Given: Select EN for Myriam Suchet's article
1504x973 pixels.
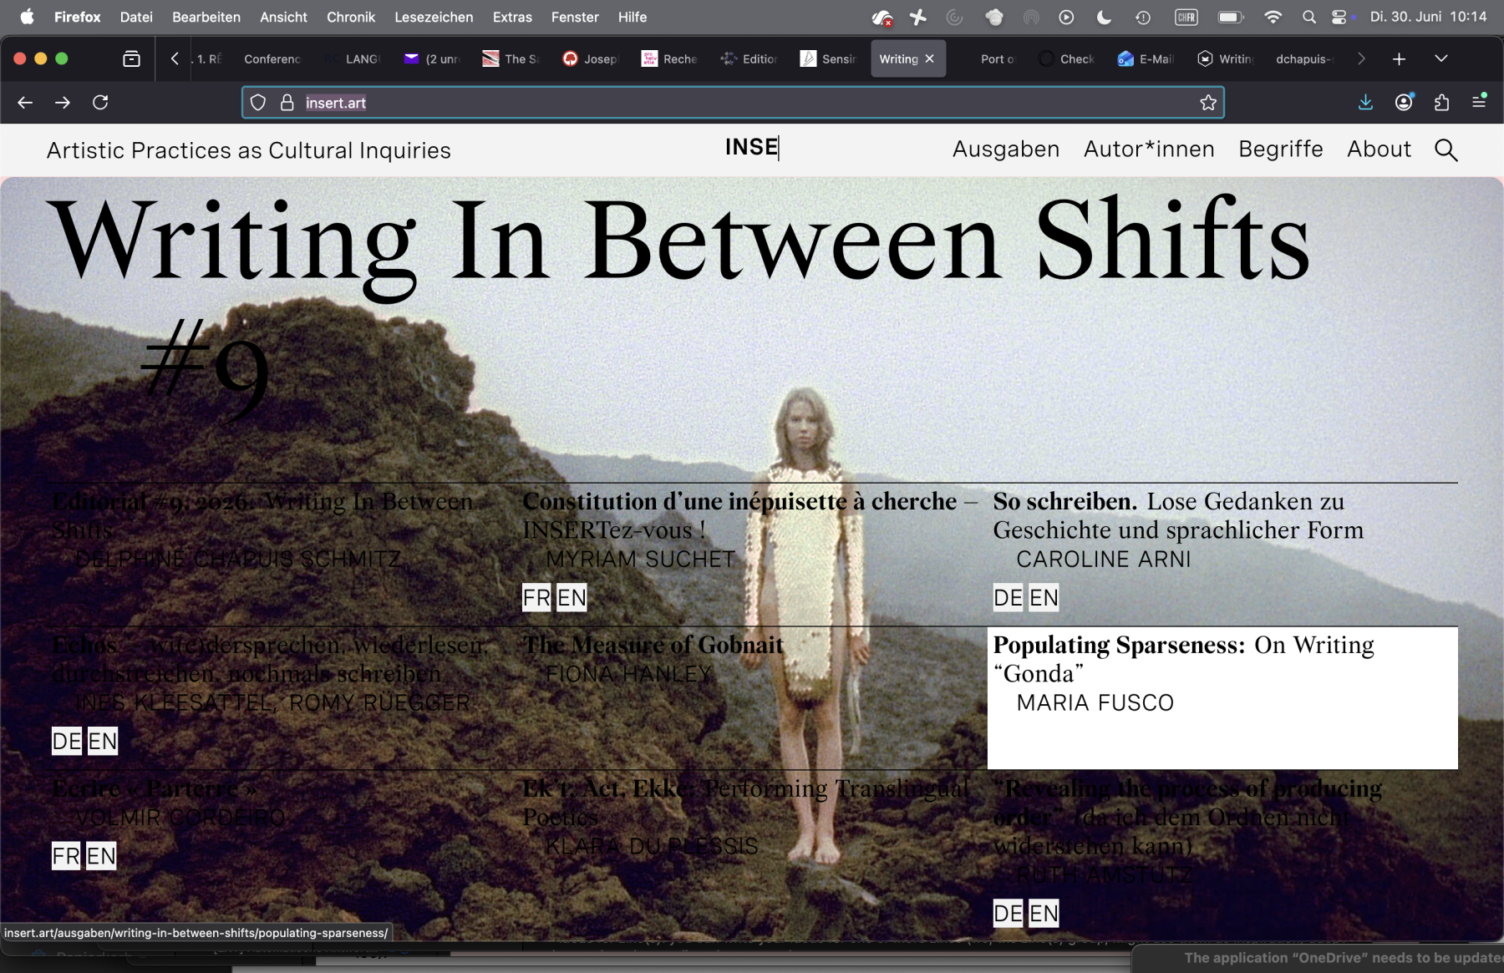Looking at the screenshot, I should [x=572, y=597].
